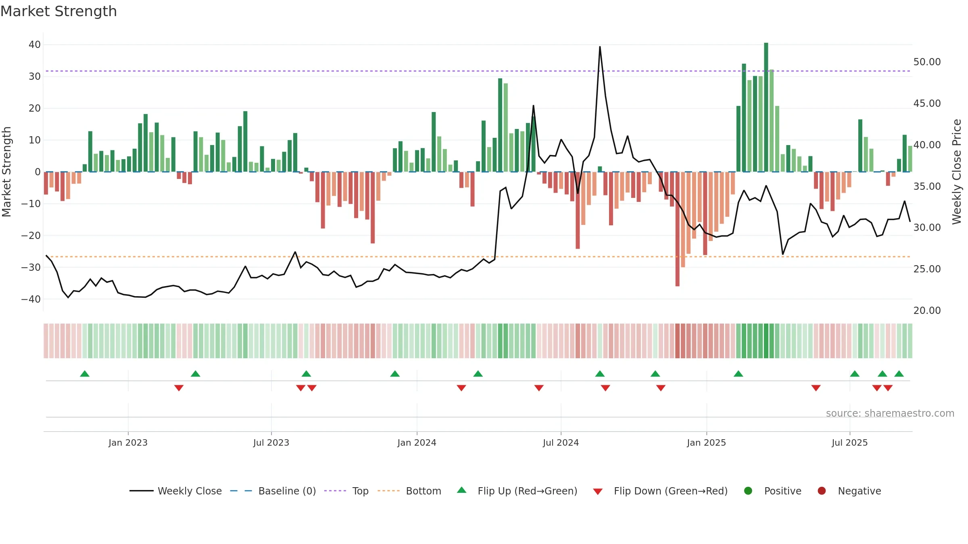The image size is (968, 544).
Task: Click the darkest green heatmap strip cell
Action: coord(766,341)
